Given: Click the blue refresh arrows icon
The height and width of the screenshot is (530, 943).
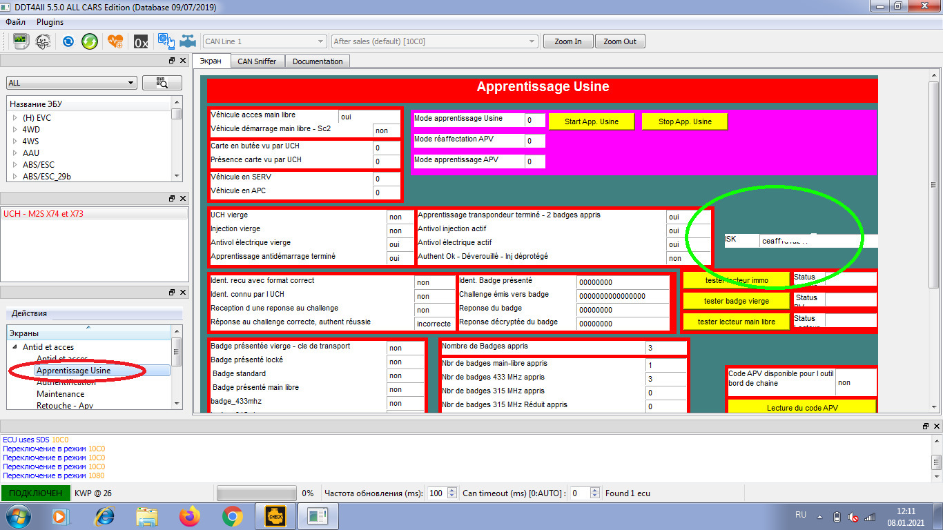Looking at the screenshot, I should (x=68, y=41).
